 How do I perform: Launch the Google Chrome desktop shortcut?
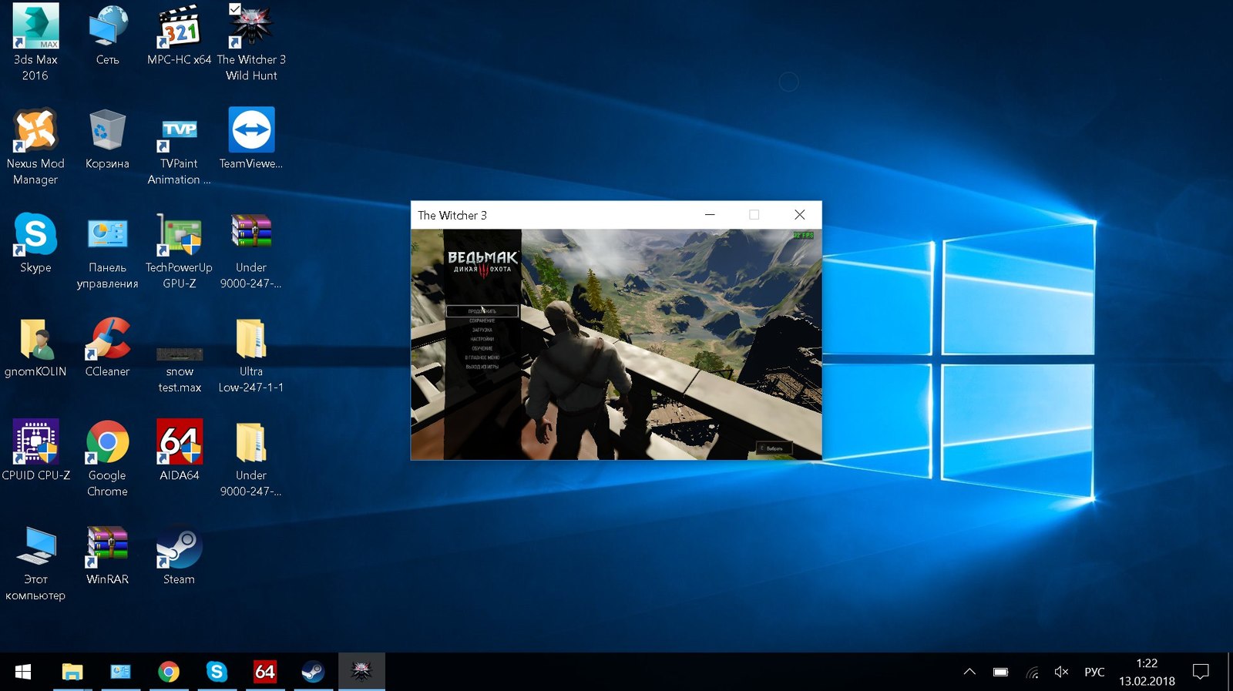pyautogui.click(x=107, y=458)
